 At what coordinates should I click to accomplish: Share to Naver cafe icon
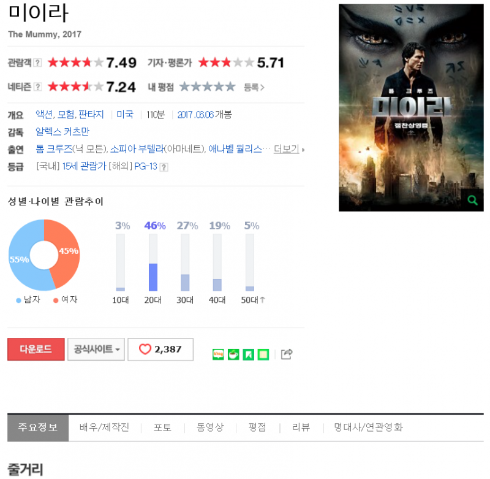pyautogui.click(x=233, y=354)
